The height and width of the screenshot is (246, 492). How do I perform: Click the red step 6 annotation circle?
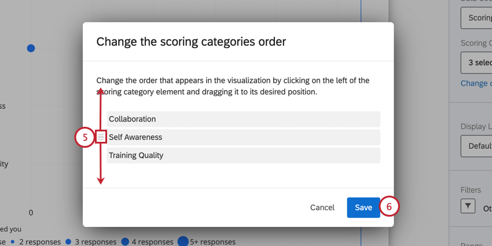390,207
